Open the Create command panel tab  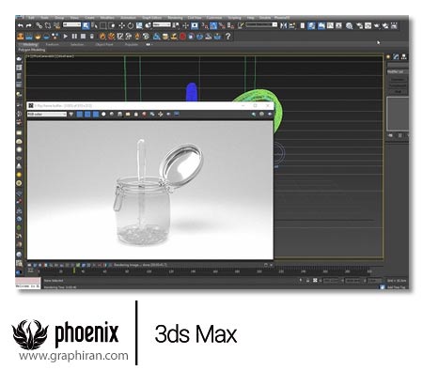click(x=388, y=56)
